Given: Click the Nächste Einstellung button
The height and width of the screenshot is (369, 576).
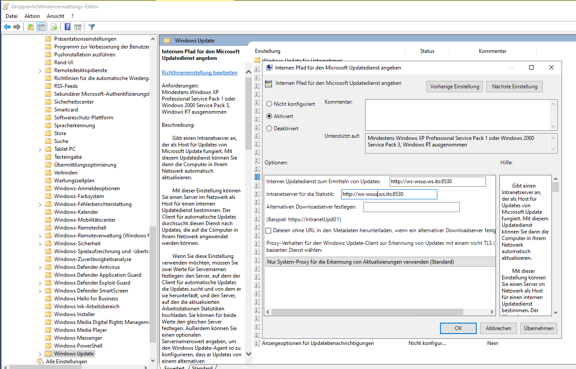Looking at the screenshot, I should pos(514,87).
